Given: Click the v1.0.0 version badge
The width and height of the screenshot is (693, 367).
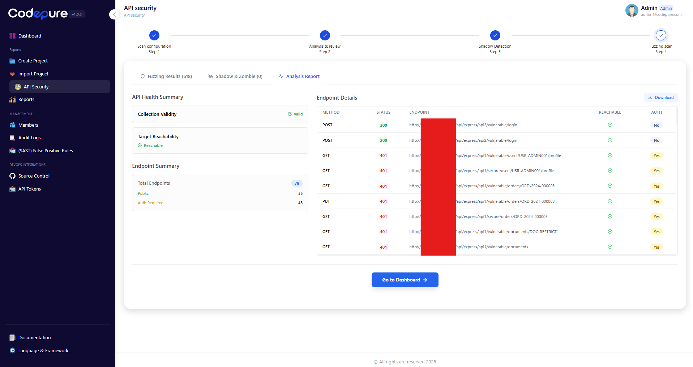Looking at the screenshot, I should coord(77,14).
